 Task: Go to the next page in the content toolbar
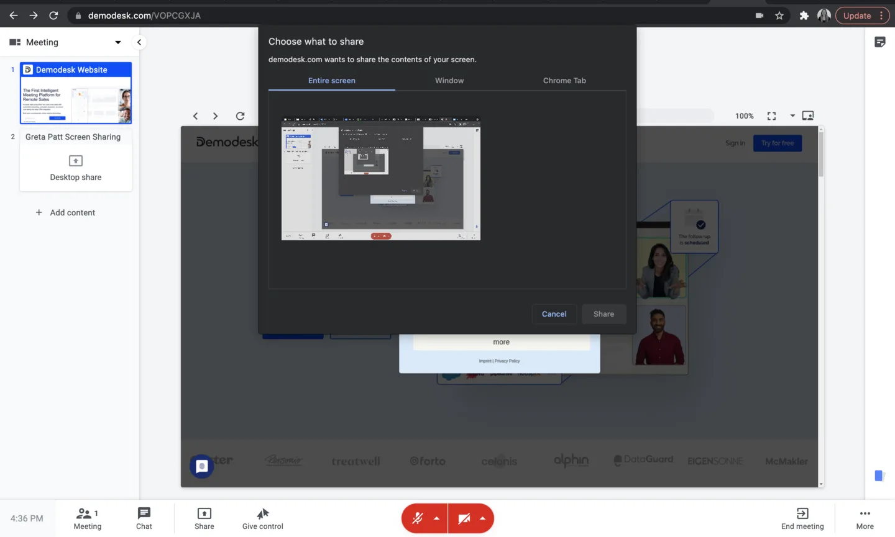[215, 116]
